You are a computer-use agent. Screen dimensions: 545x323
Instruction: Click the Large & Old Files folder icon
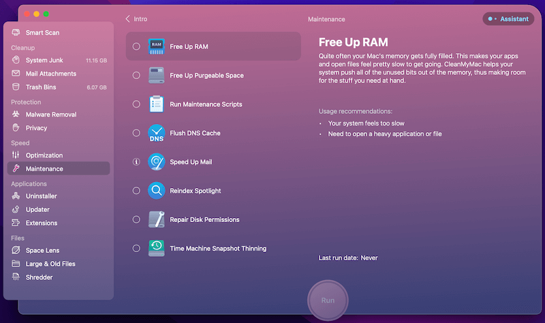[16, 264]
